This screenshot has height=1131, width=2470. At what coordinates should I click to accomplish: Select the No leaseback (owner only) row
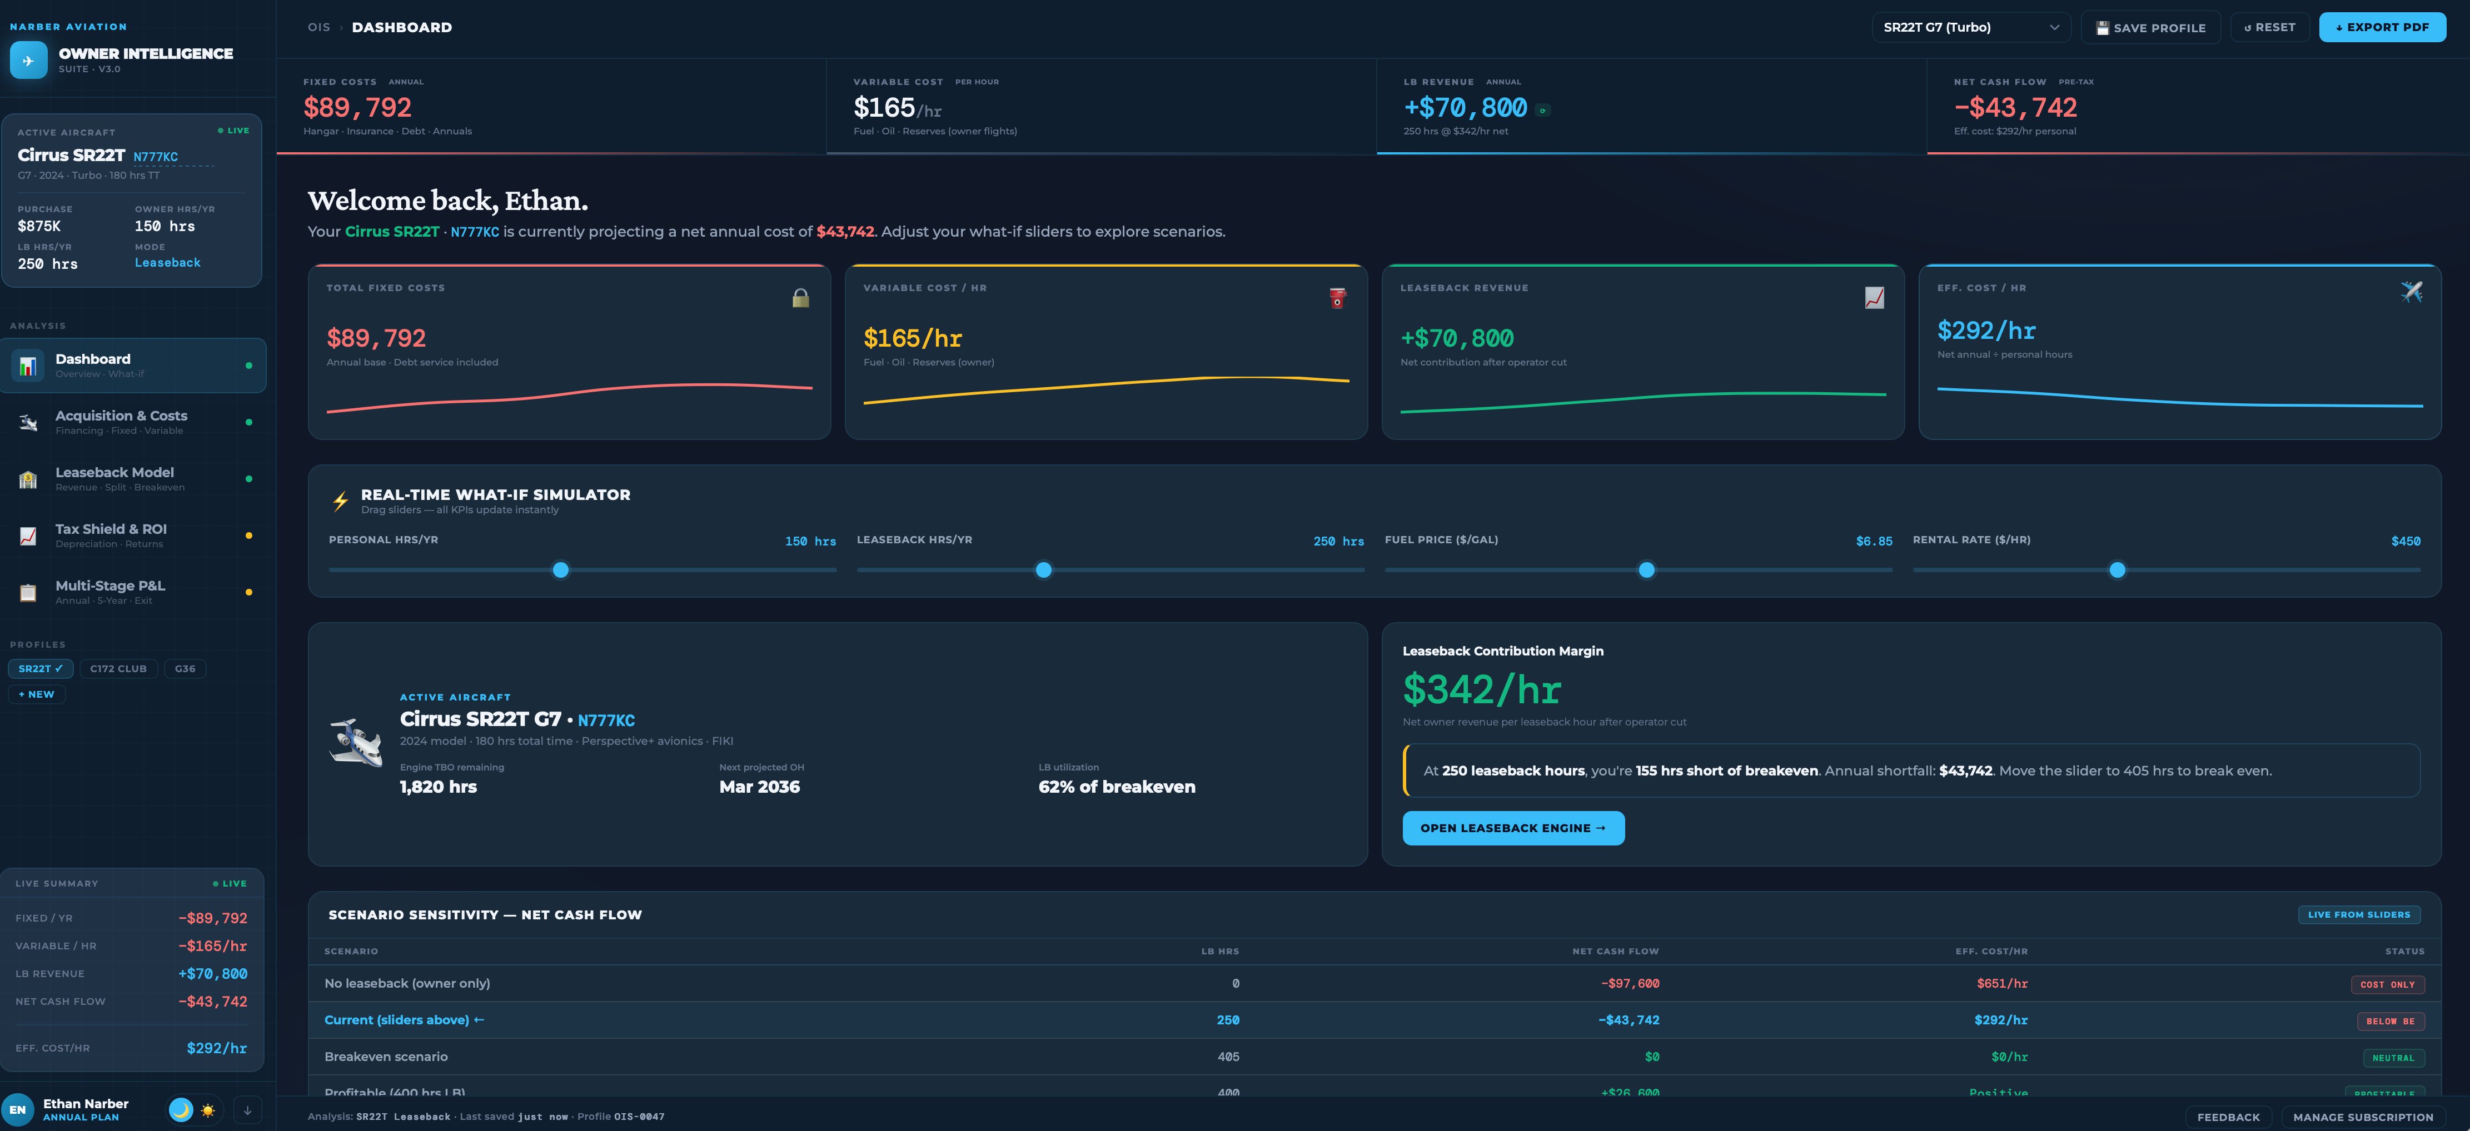tap(1374, 983)
